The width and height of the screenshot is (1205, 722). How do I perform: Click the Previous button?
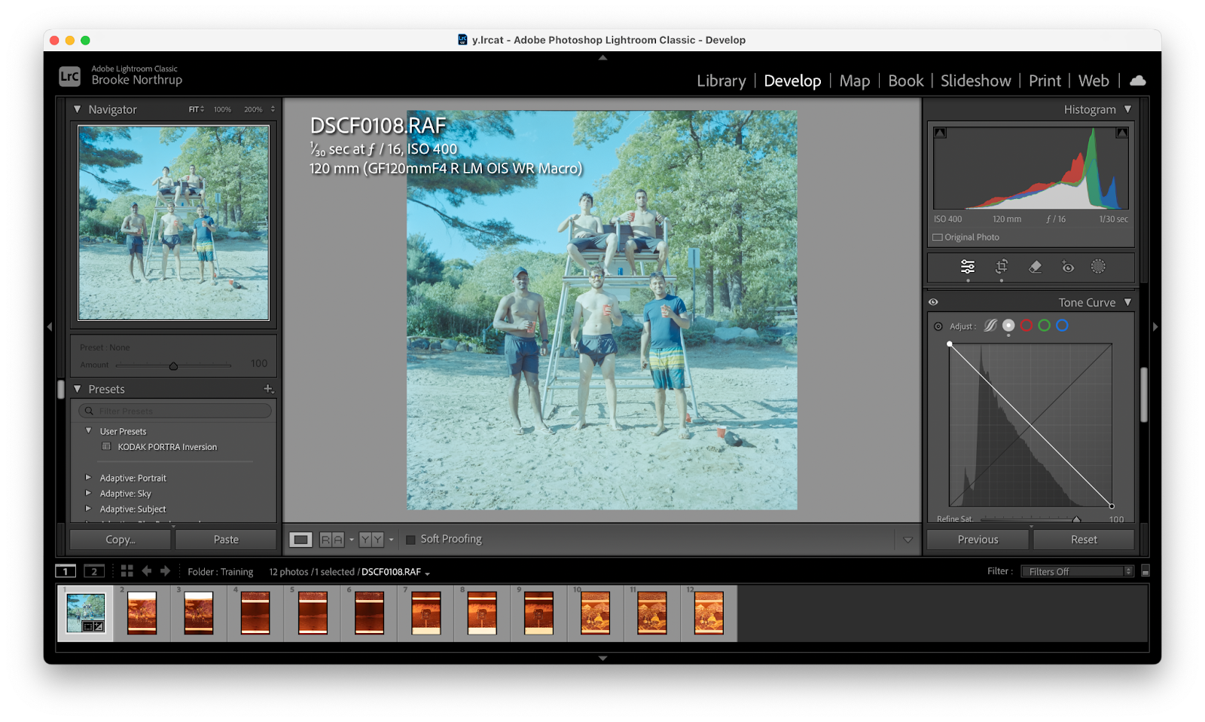pyautogui.click(x=978, y=540)
